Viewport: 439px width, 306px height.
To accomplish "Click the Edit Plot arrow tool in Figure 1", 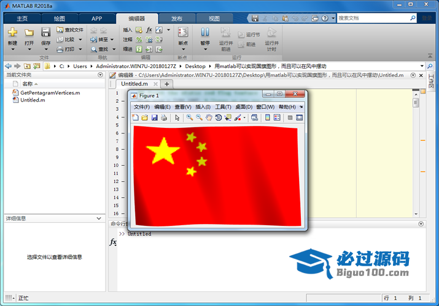I will [x=177, y=118].
